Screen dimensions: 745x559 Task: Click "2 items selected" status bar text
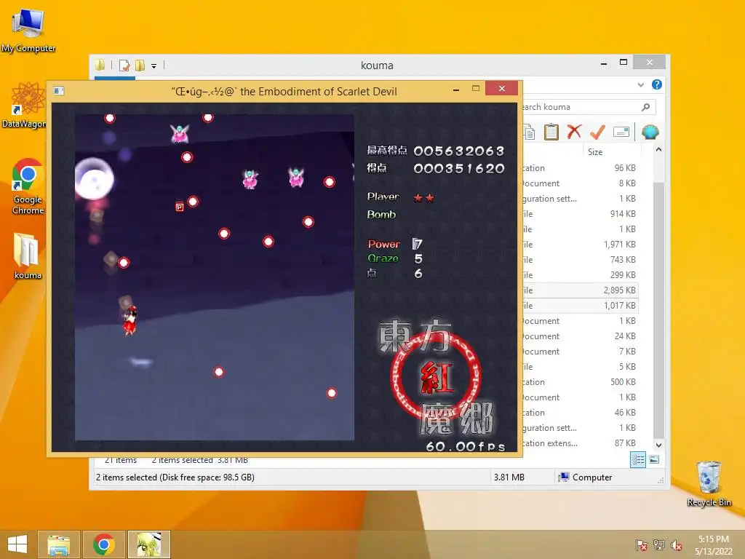coord(175,477)
